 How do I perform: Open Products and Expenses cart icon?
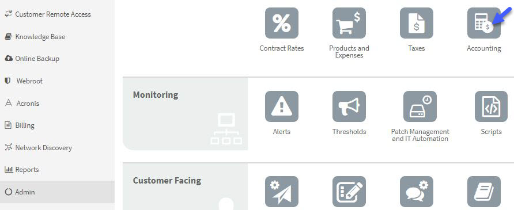click(x=349, y=23)
